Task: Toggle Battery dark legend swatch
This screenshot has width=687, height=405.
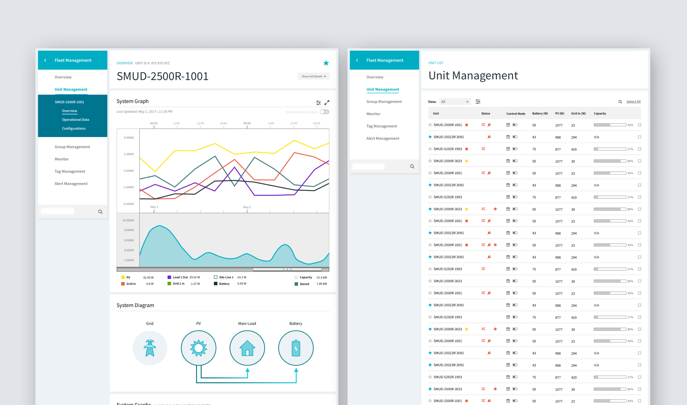Action: click(x=216, y=284)
